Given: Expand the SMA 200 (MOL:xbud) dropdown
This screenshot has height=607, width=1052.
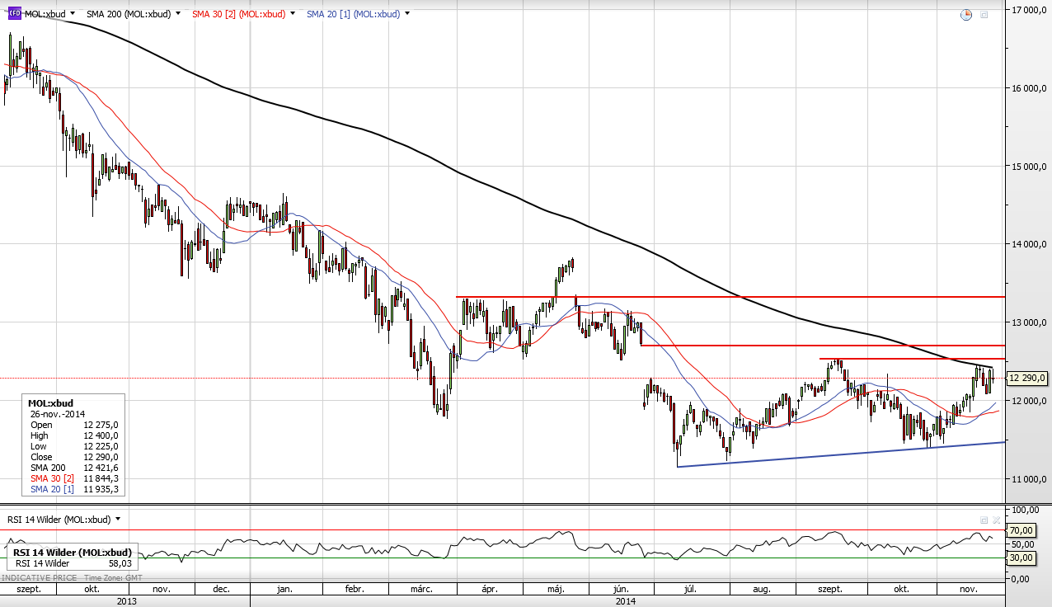Looking at the screenshot, I should pos(177,14).
